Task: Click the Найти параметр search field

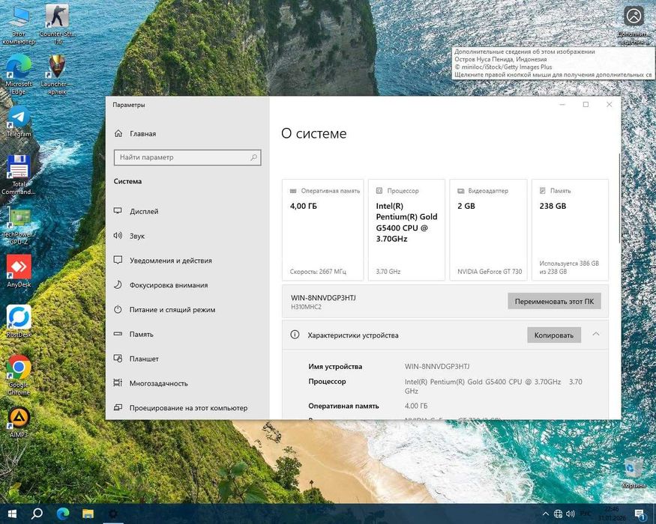Action: pyautogui.click(x=187, y=157)
